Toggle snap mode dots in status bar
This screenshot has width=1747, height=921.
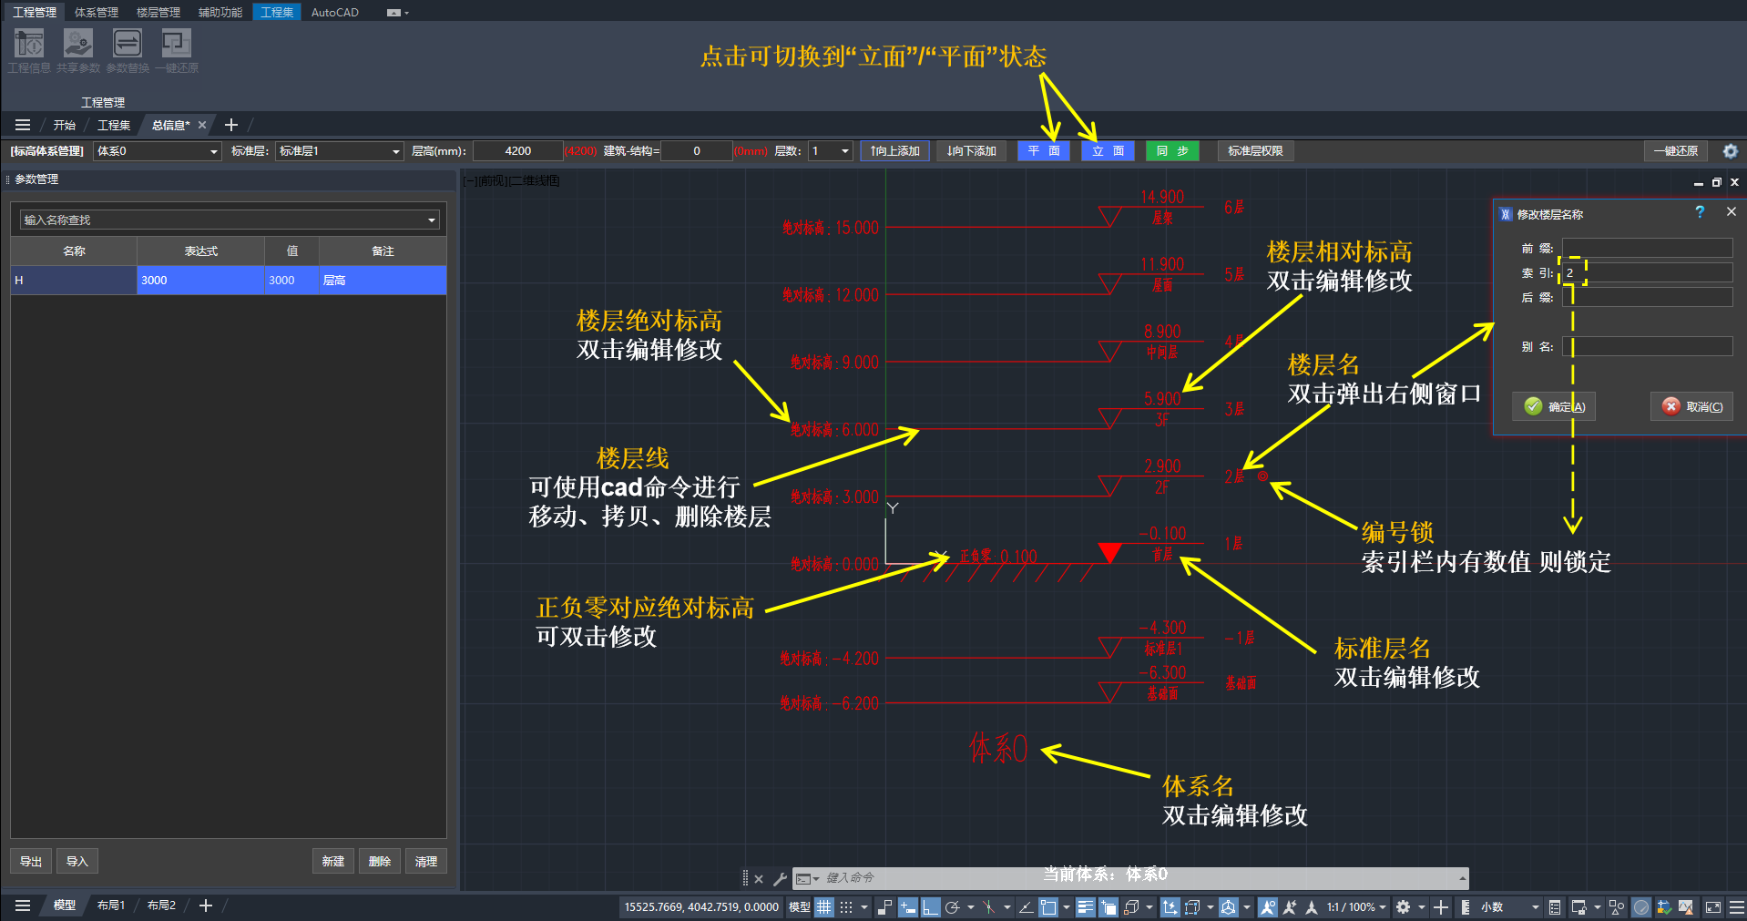846,907
